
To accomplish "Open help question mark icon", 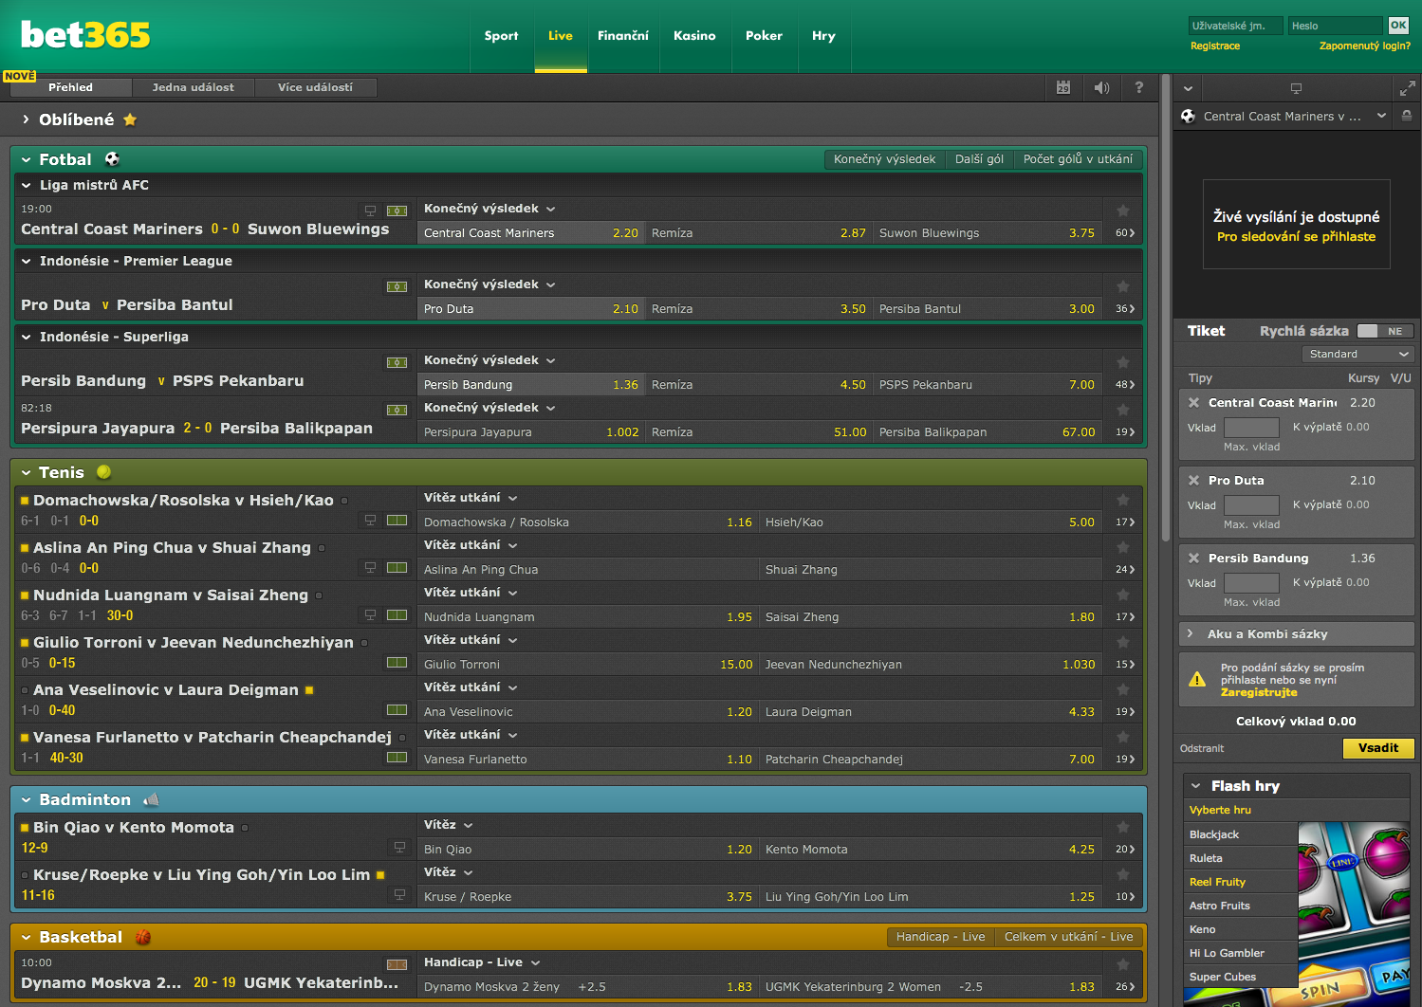I will click(1138, 87).
